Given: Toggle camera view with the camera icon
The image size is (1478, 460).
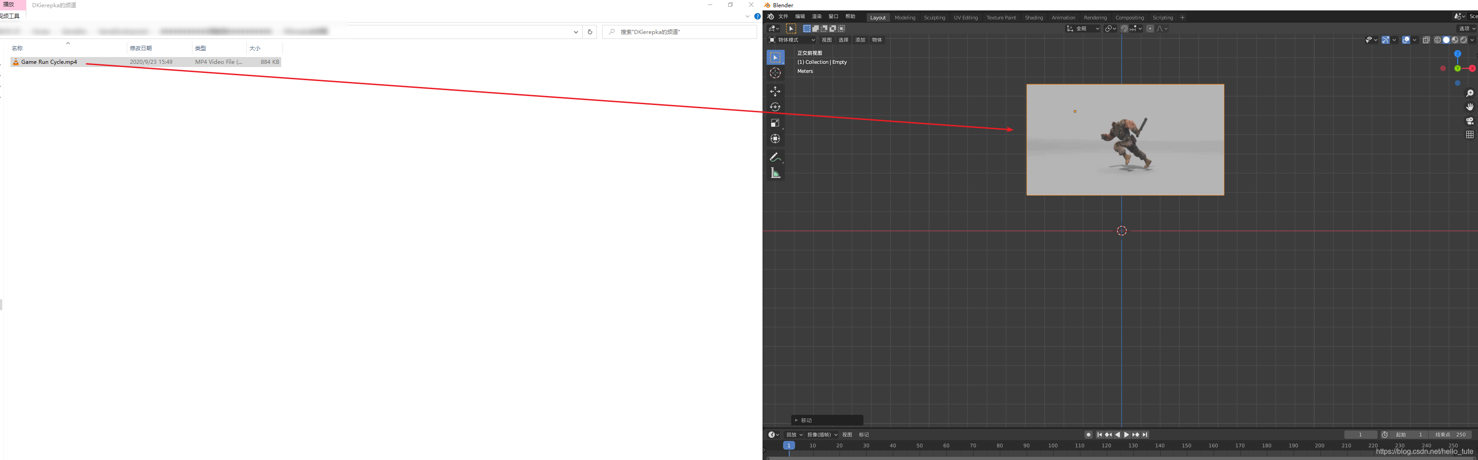Looking at the screenshot, I should pos(1469,121).
